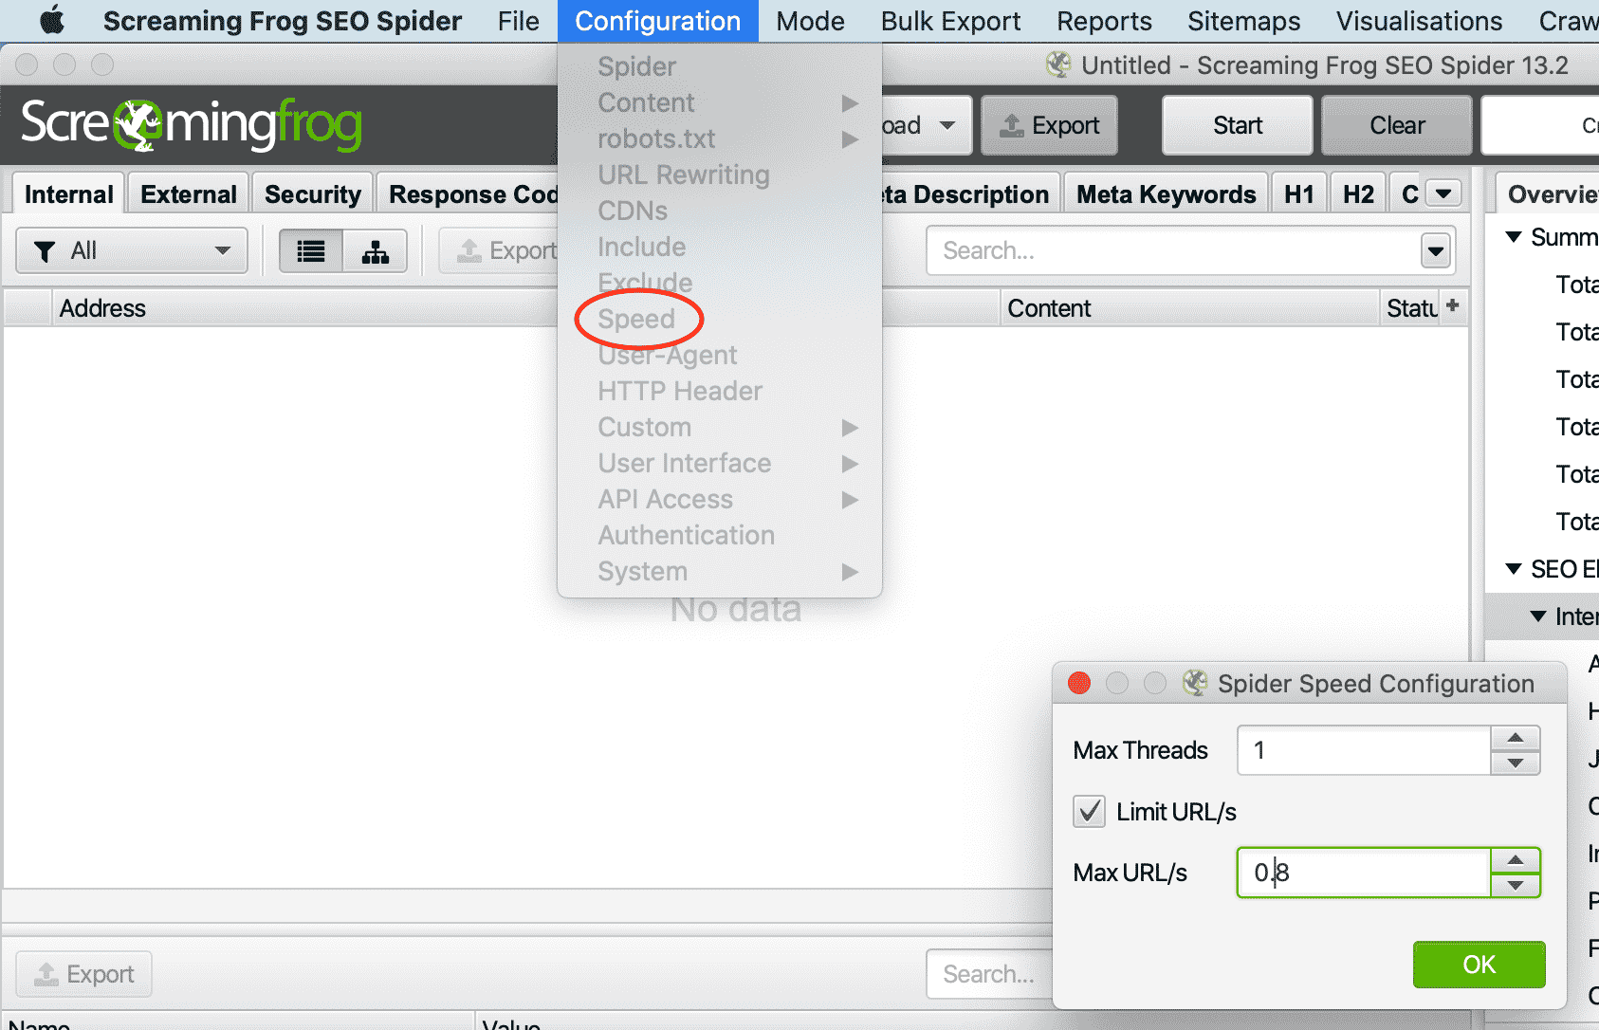Choose CDNs menu entry
Screen dimensions: 1599x1030
pyautogui.click(x=633, y=211)
